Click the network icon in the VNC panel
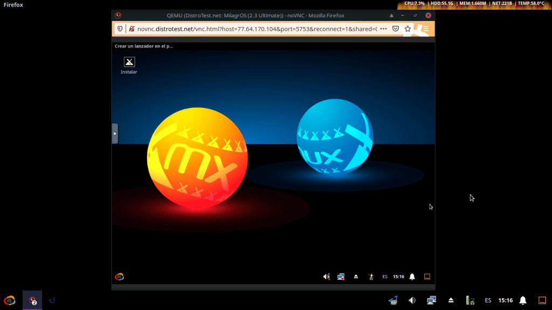 pos(341,277)
